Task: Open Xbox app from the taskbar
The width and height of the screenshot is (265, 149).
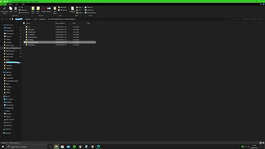Action: coord(80,146)
